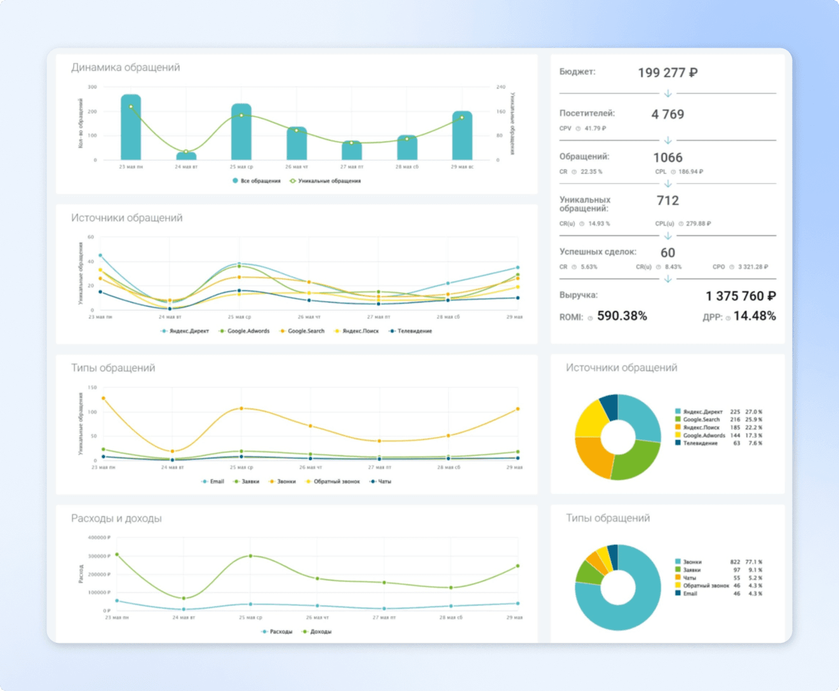839x691 pixels.
Task: Click the info icon next to CPV
Action: 578,129
